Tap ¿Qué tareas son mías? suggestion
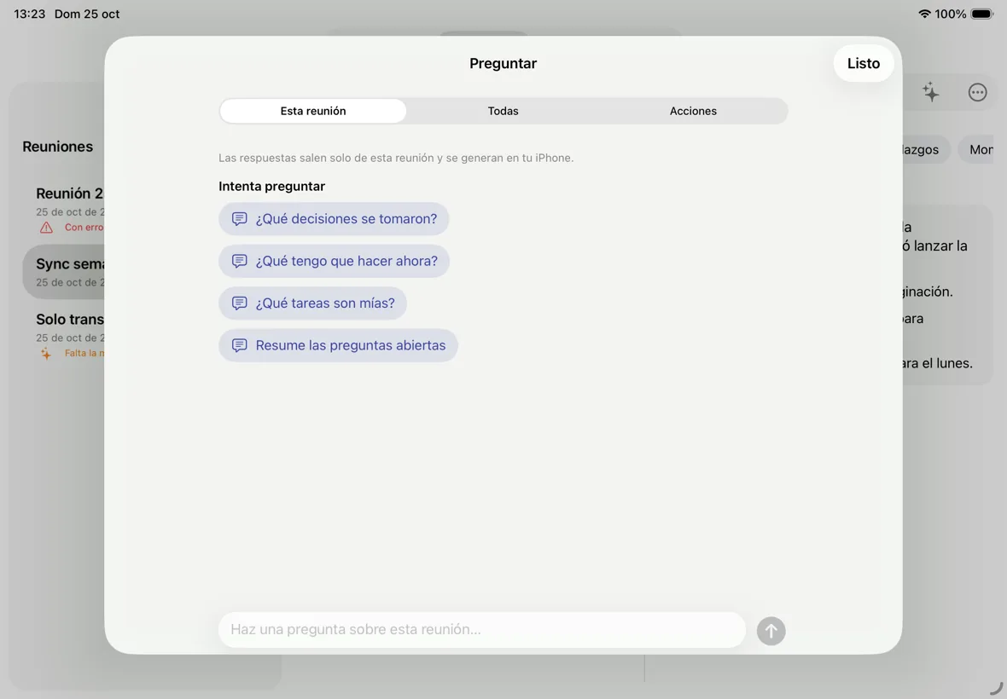 (x=312, y=303)
